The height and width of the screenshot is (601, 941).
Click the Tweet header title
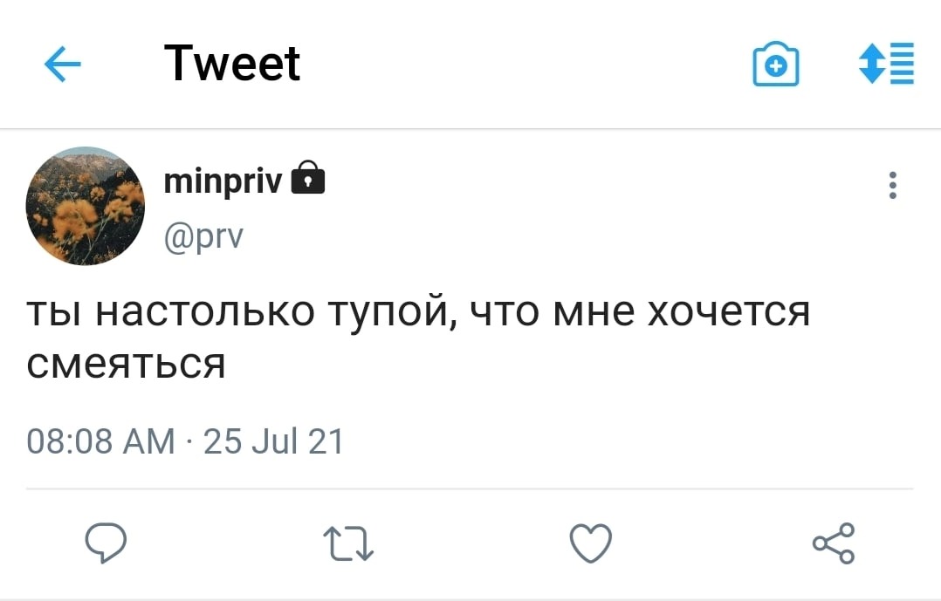pyautogui.click(x=232, y=64)
